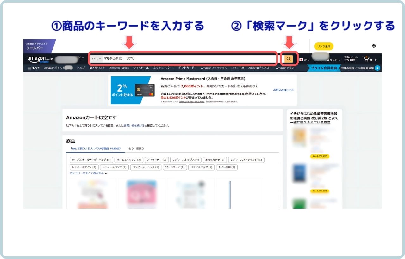Click the first カートに入れる button in sidebar

point(320,156)
